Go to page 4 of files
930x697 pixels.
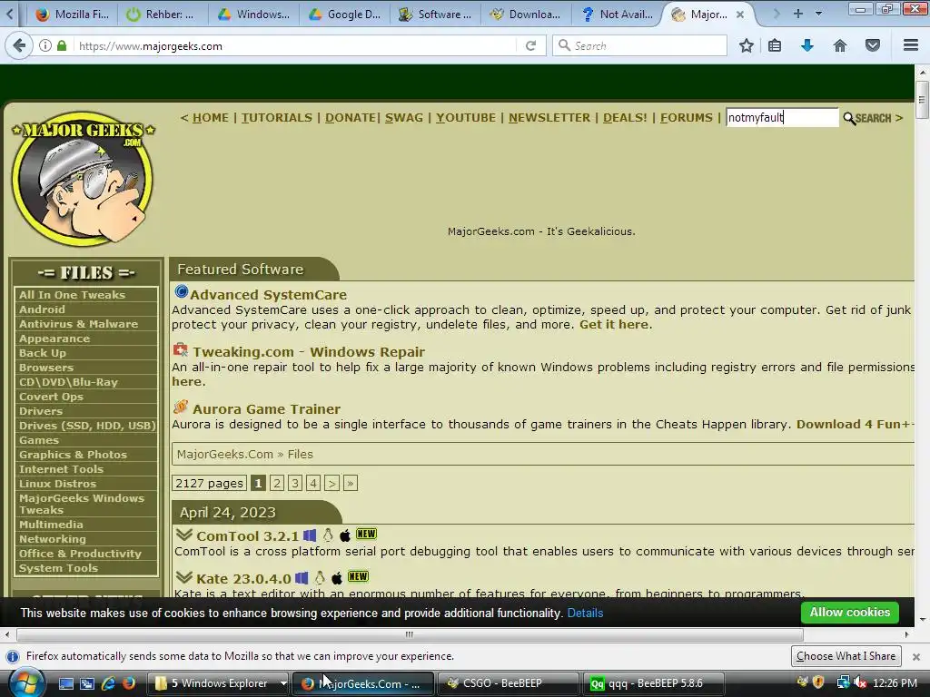pyautogui.click(x=313, y=483)
